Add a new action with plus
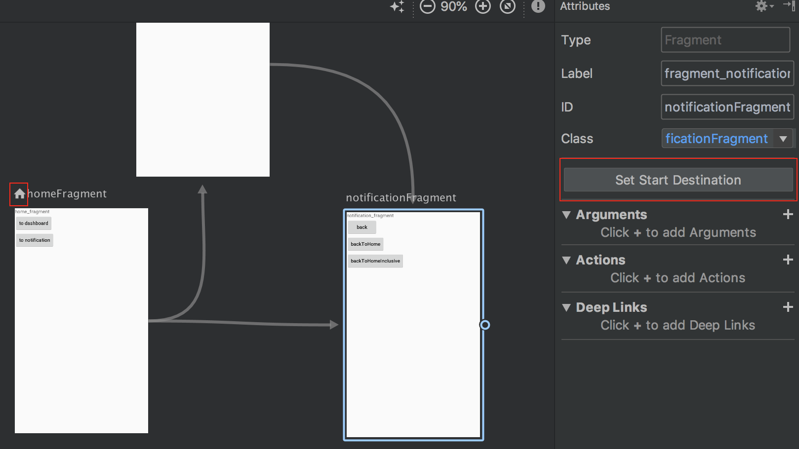 point(788,260)
